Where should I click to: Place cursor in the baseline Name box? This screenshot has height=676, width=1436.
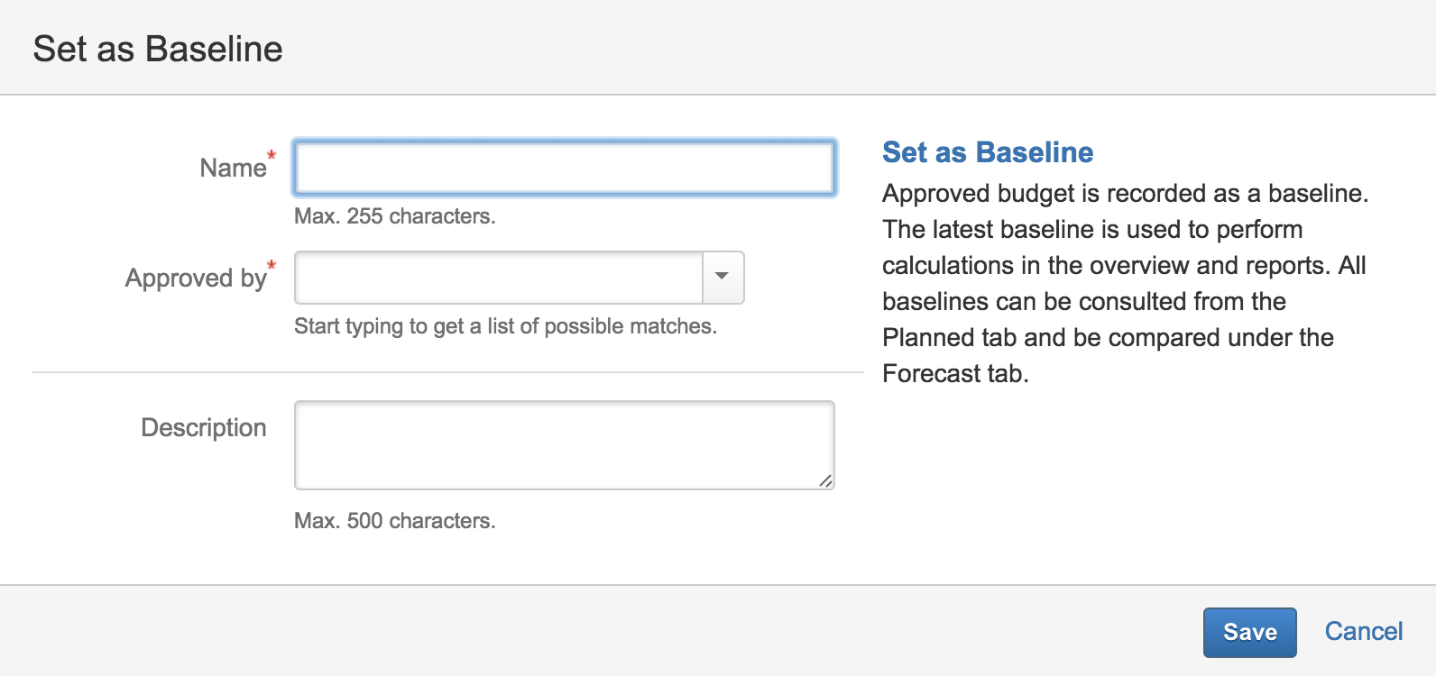click(563, 167)
